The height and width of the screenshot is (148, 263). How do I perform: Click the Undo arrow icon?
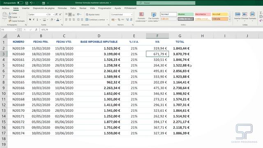(31, 3)
